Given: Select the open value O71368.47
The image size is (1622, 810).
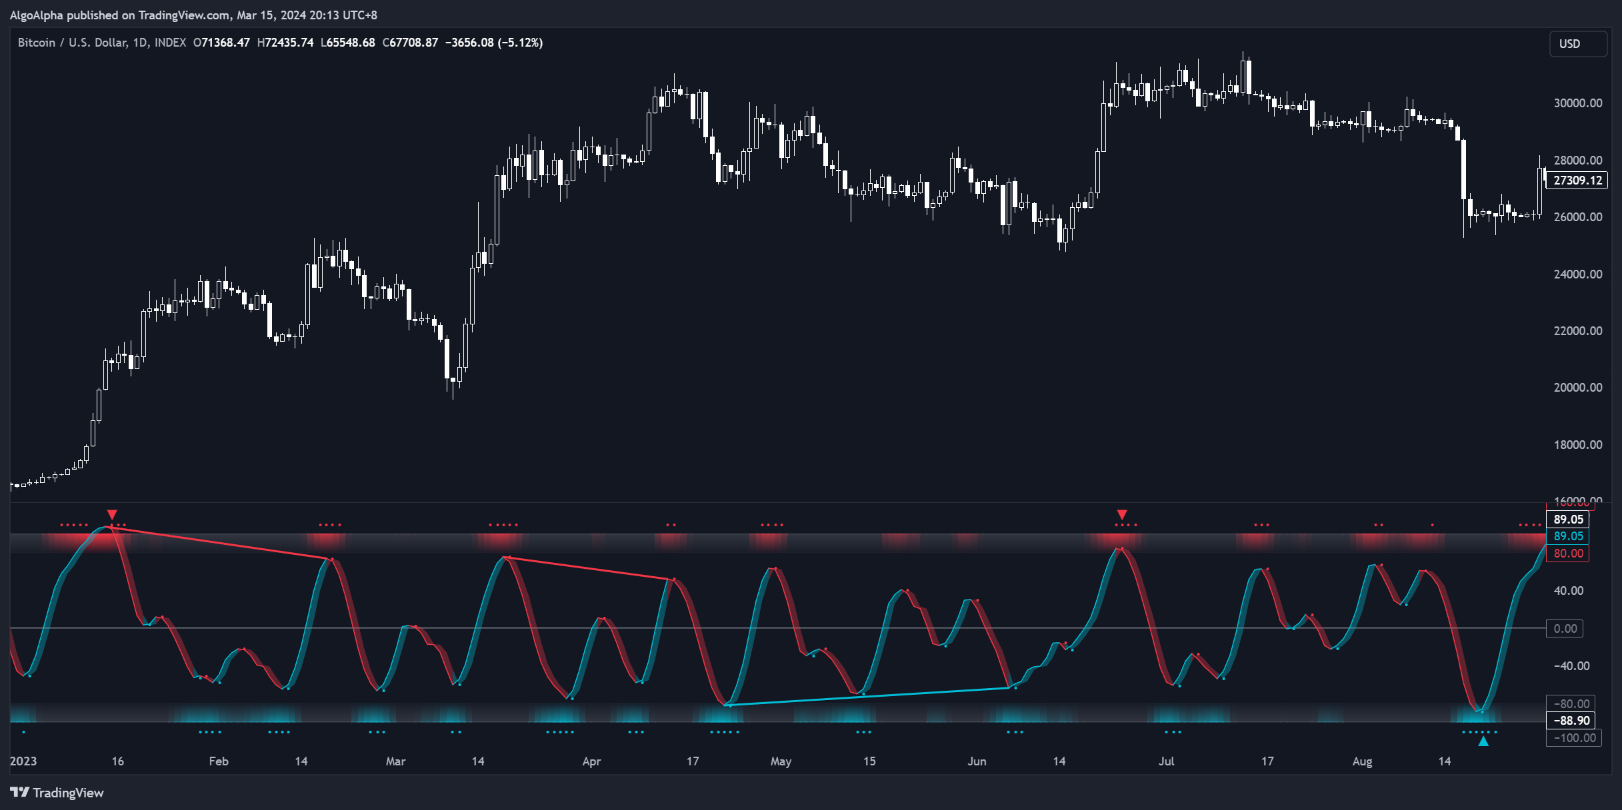Looking at the screenshot, I should [221, 43].
